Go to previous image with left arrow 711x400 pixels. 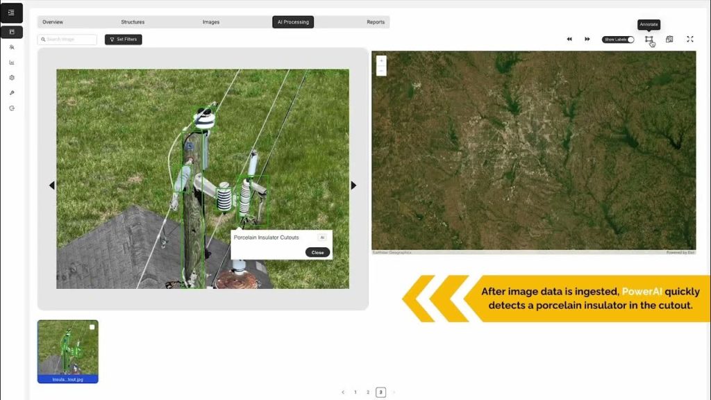click(51, 185)
